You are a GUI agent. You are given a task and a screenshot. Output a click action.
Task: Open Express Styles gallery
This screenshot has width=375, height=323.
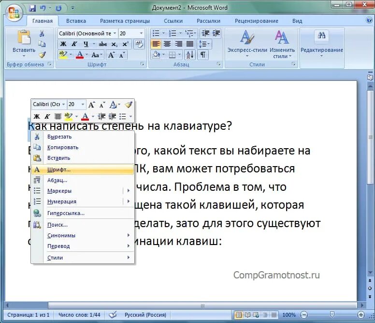tap(247, 43)
